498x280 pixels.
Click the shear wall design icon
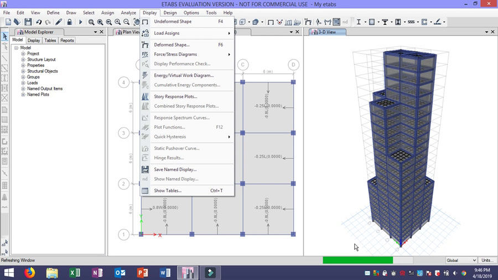point(424,22)
